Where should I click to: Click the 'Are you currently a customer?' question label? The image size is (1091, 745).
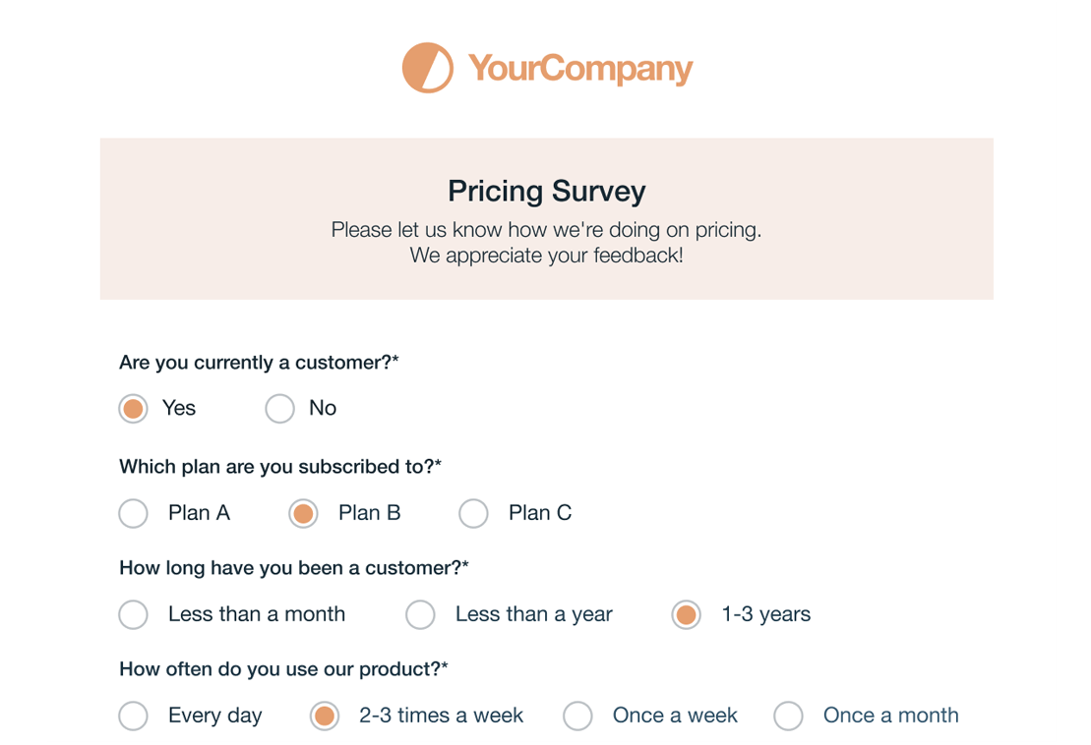[259, 363]
